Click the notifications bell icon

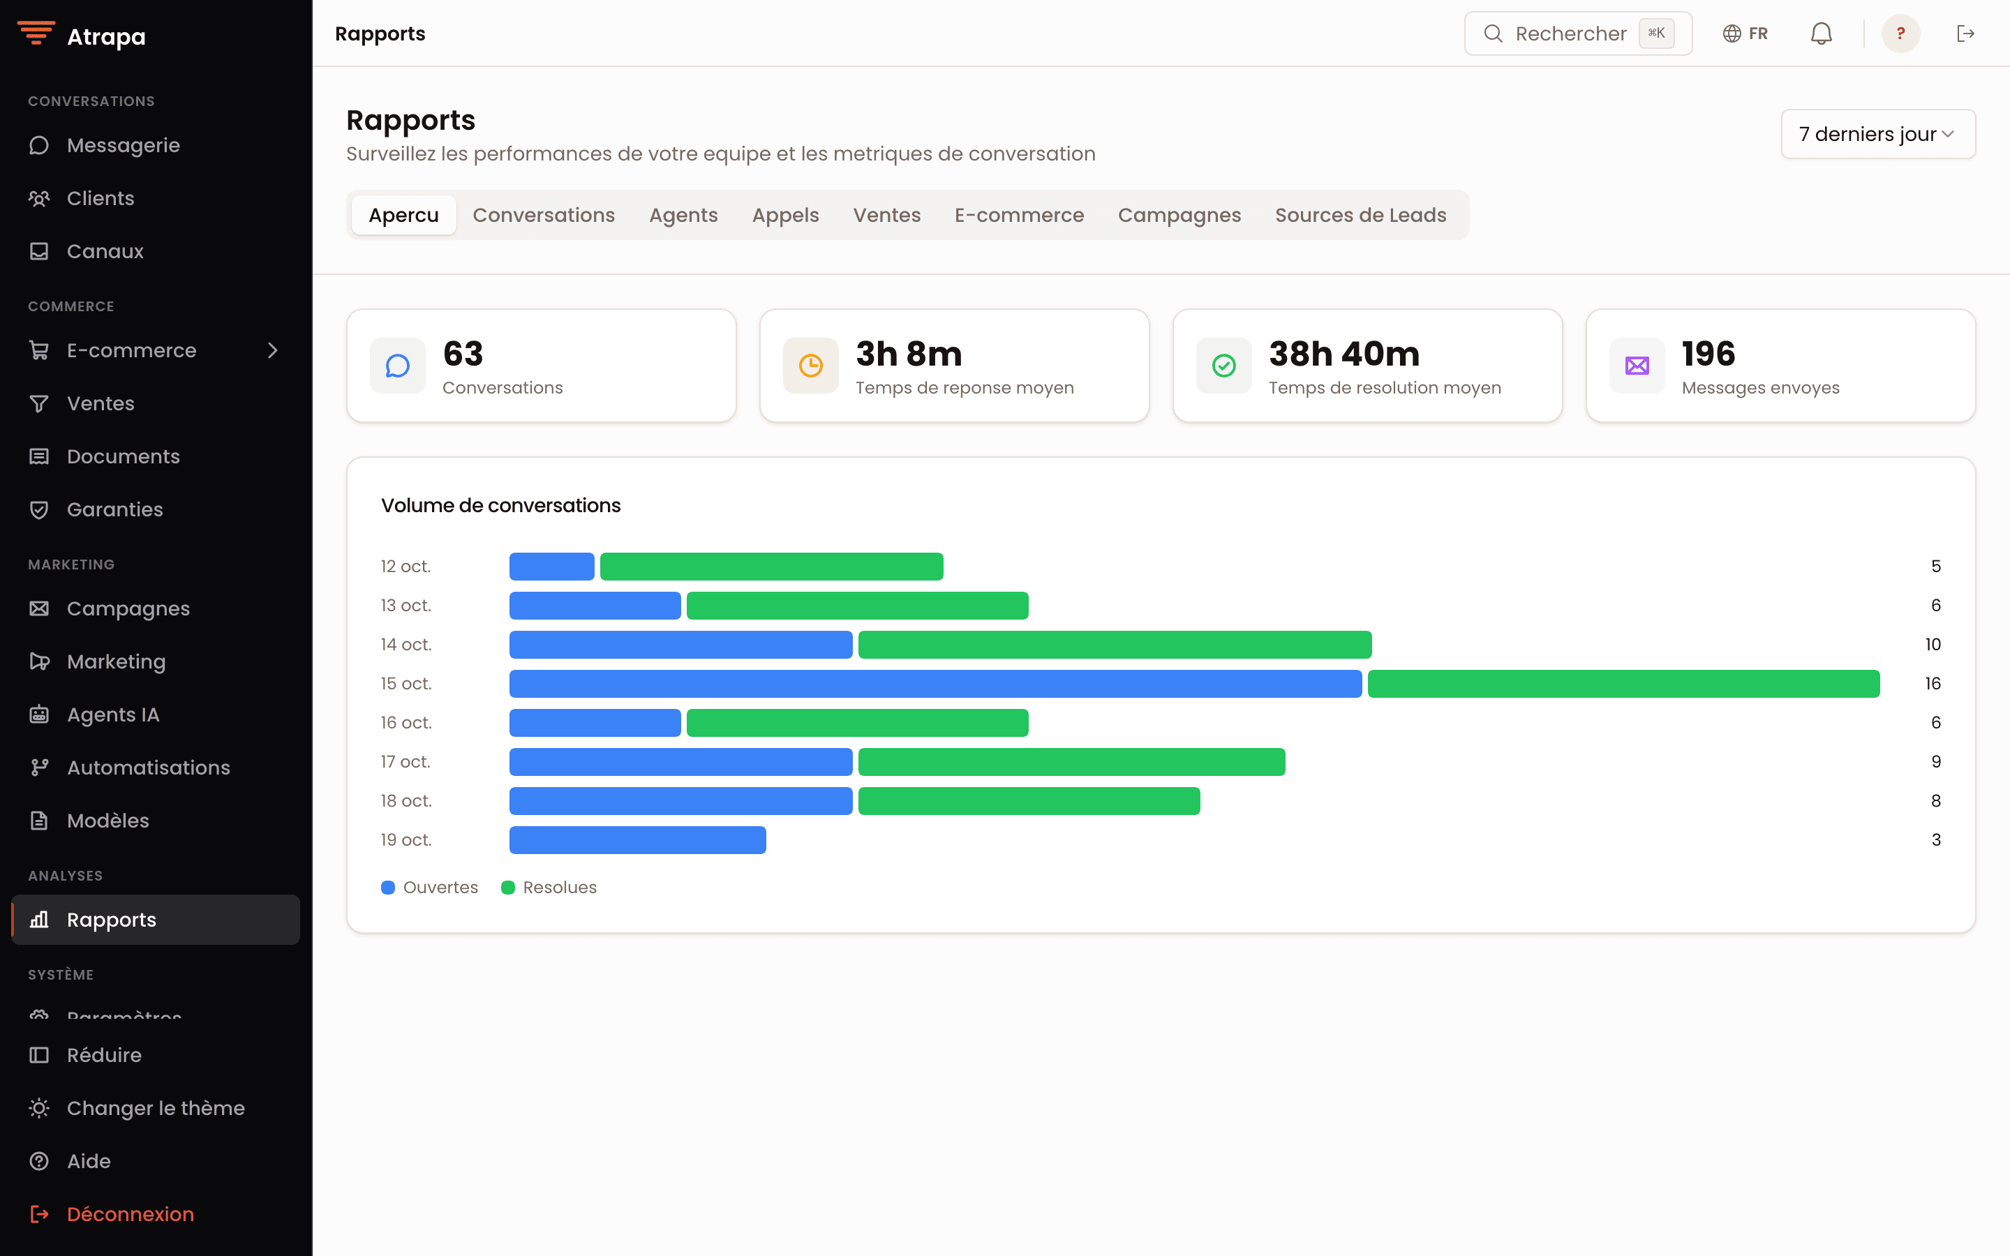[1821, 33]
